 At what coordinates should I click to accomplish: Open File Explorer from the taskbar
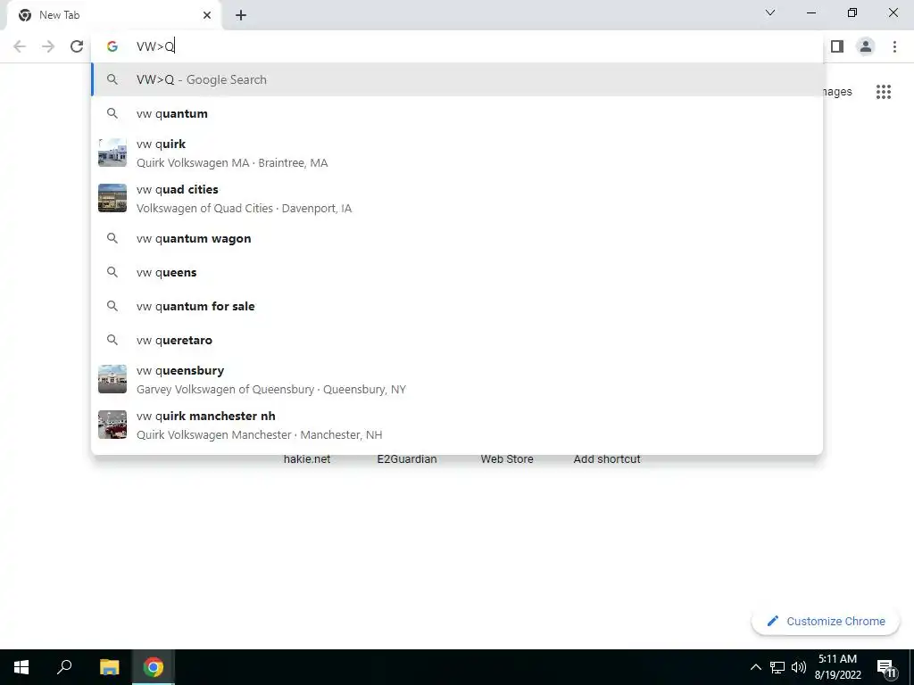109,667
